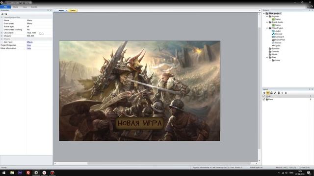Toggle visibility checkbox of the Phon layer
This screenshot has width=314, height=176.
264,99
